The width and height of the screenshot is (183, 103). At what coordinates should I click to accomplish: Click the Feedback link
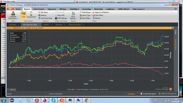tap(131, 94)
